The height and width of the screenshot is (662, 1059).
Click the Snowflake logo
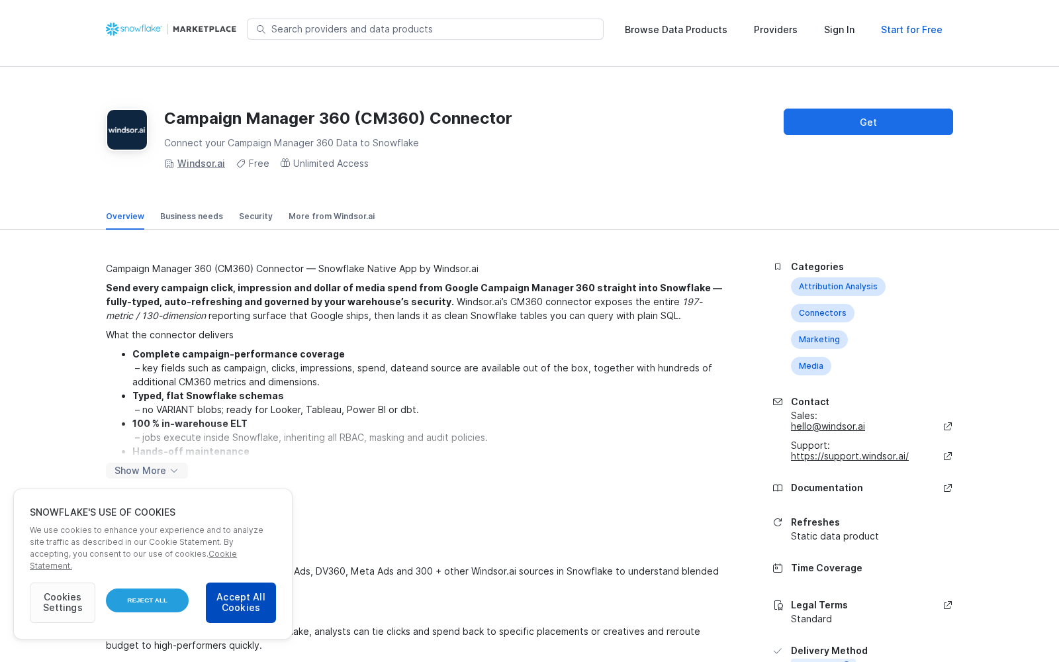134,29
